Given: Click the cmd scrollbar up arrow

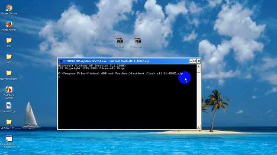Looking at the screenshot, I should pyautogui.click(x=199, y=66).
